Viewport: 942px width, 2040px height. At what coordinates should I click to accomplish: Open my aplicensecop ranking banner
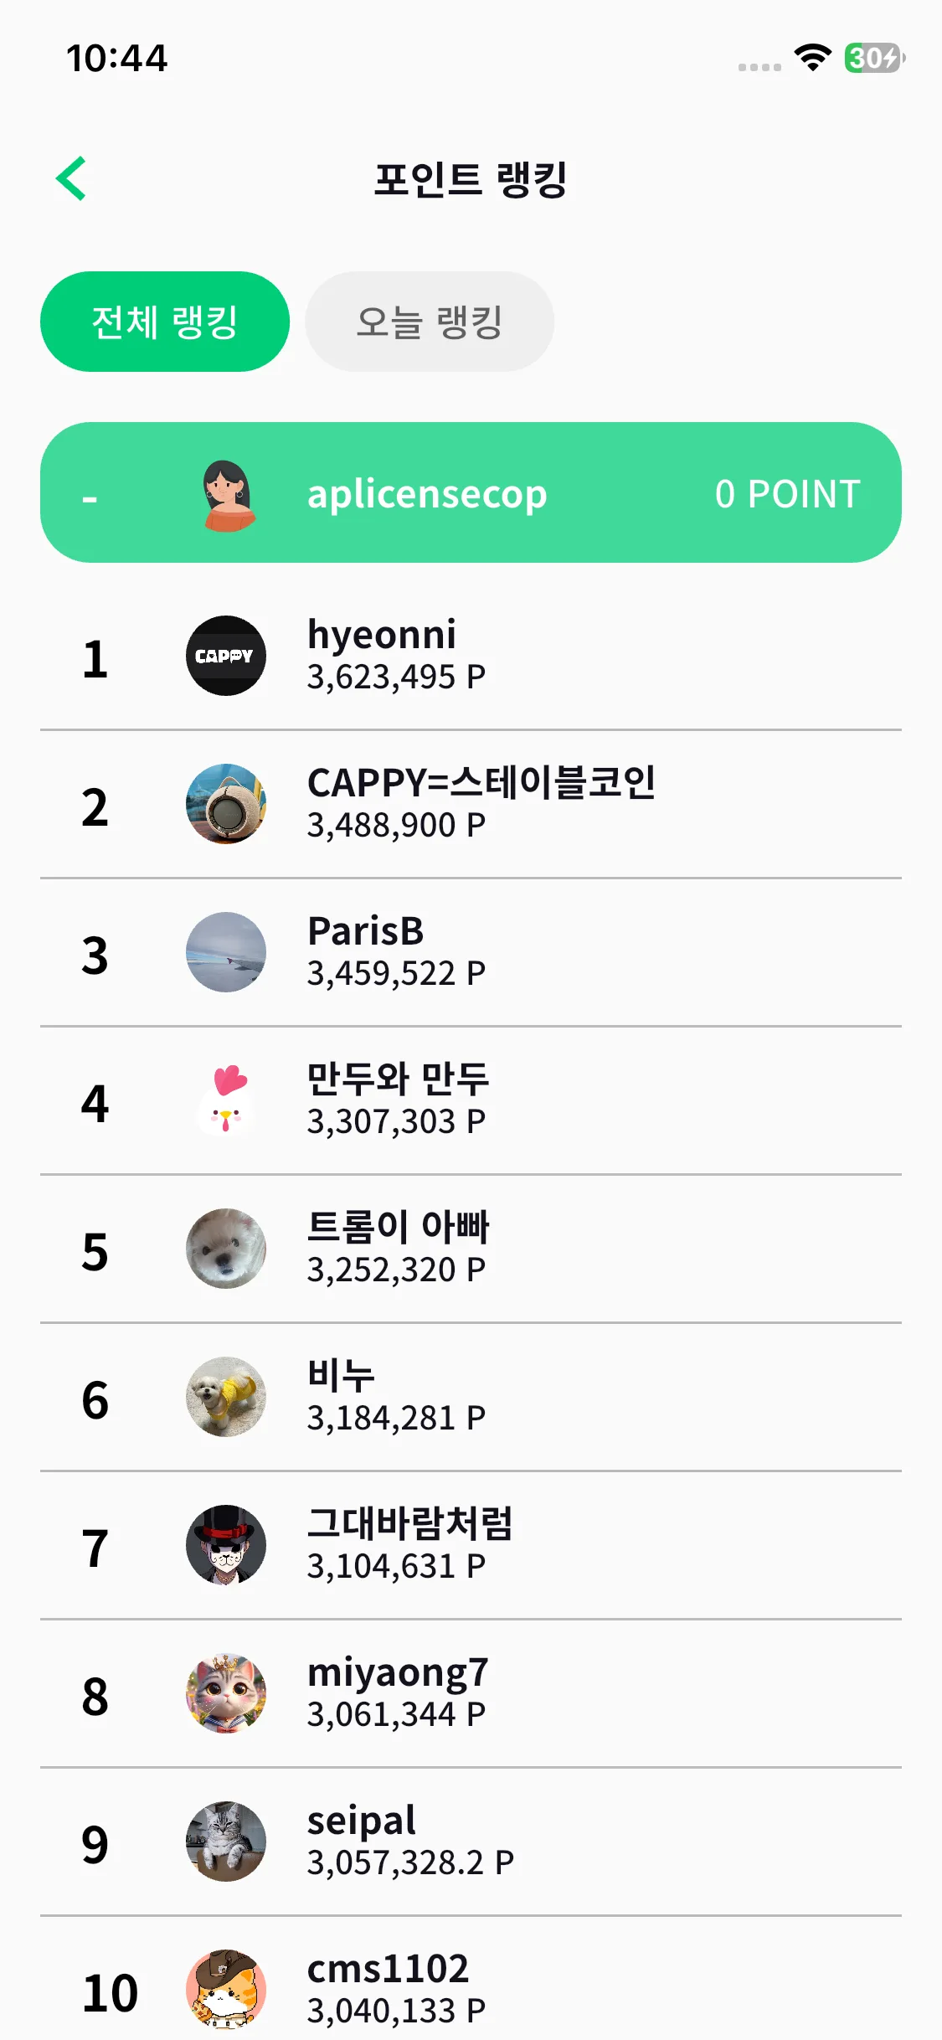tap(471, 492)
